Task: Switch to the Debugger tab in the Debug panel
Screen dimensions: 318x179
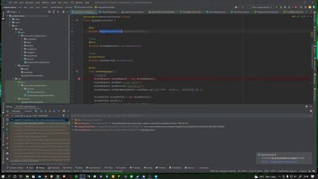Action: pos(16,111)
